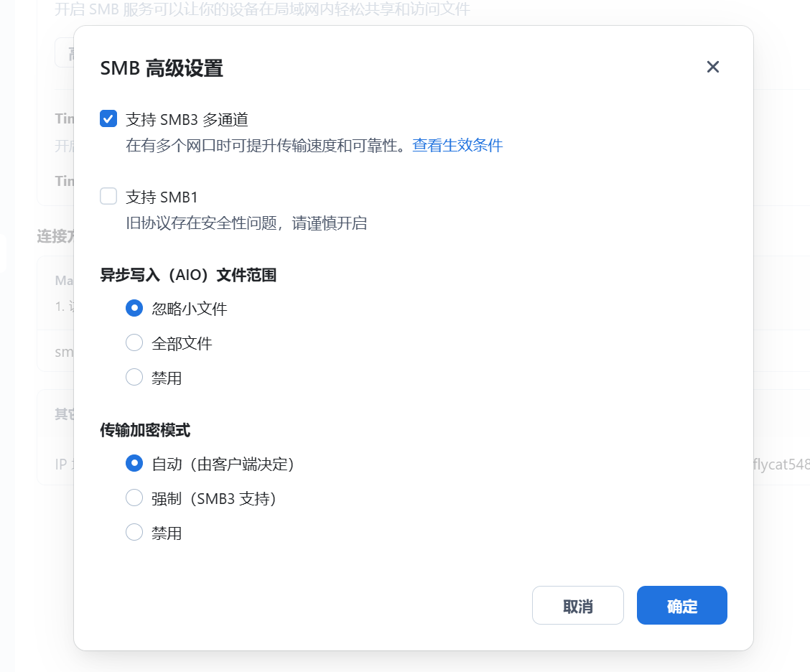Pick the 自动（由客户端决定）radio button

(x=134, y=463)
